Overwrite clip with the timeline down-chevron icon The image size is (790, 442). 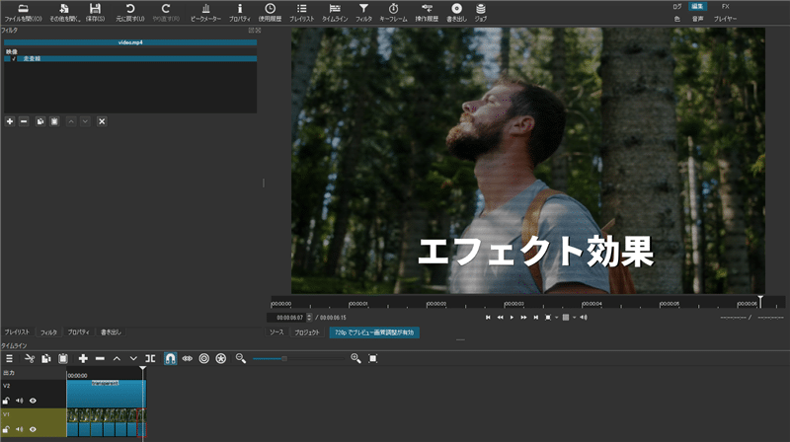point(133,358)
